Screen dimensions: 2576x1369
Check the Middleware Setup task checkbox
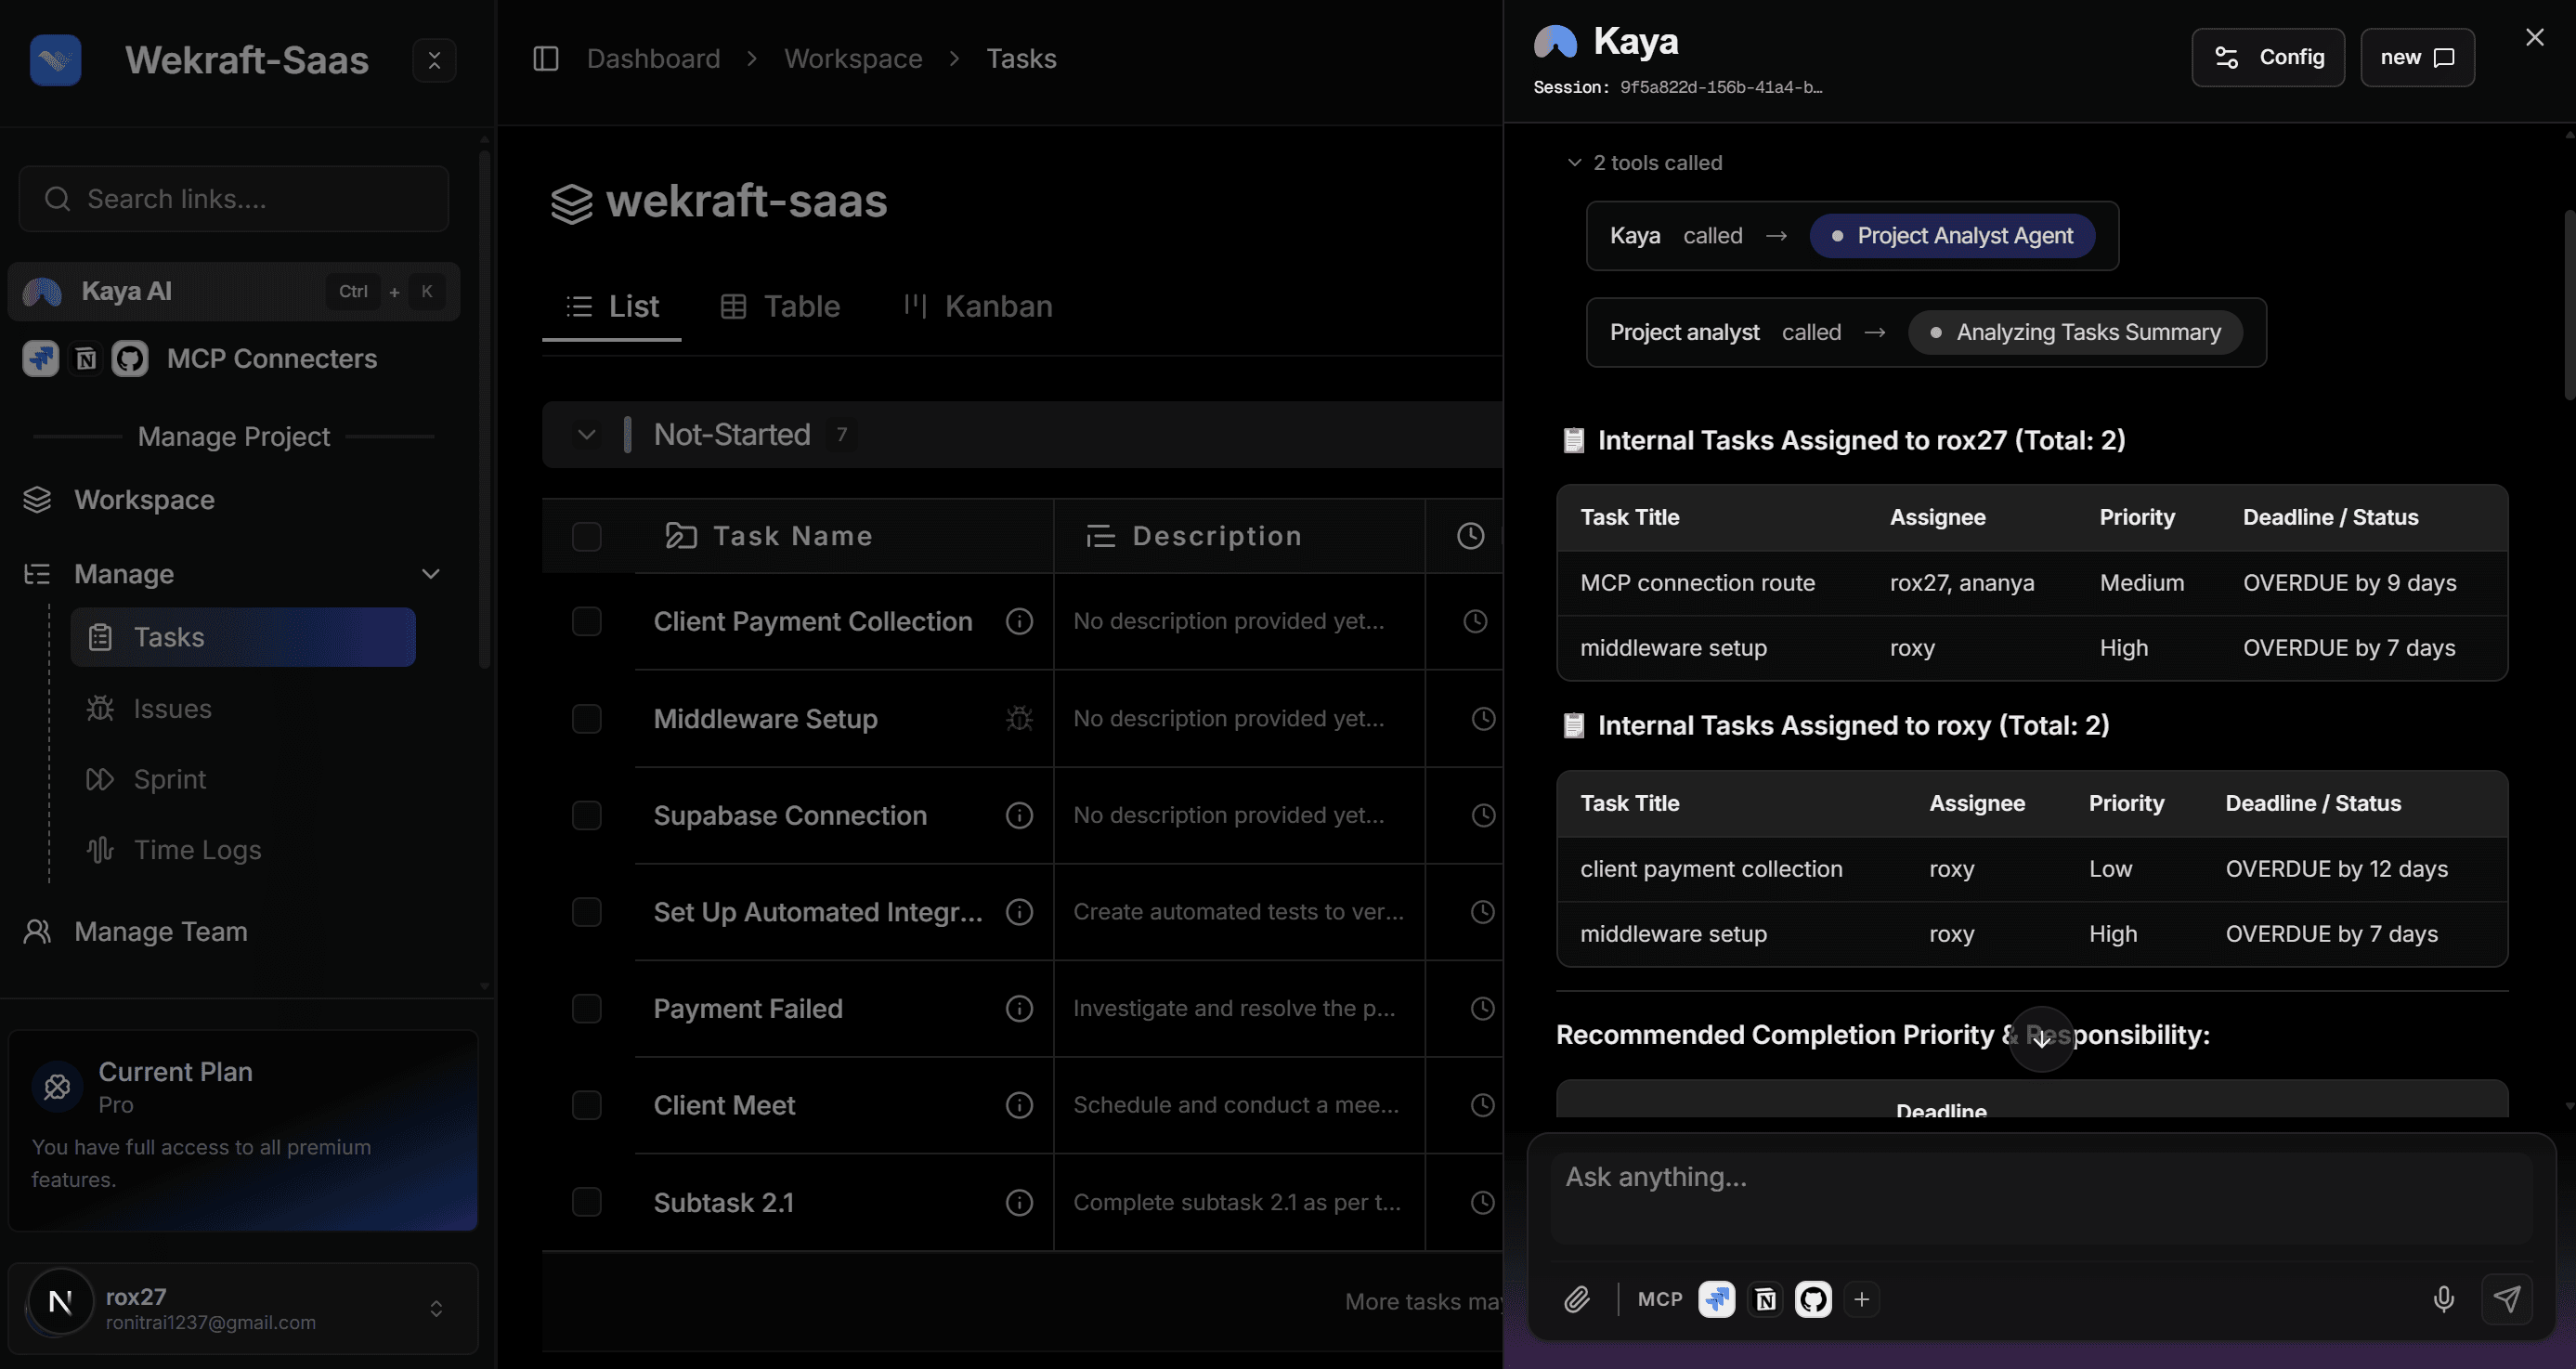point(587,718)
